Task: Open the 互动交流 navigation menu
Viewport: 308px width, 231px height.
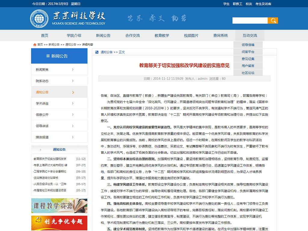Action: (250, 35)
